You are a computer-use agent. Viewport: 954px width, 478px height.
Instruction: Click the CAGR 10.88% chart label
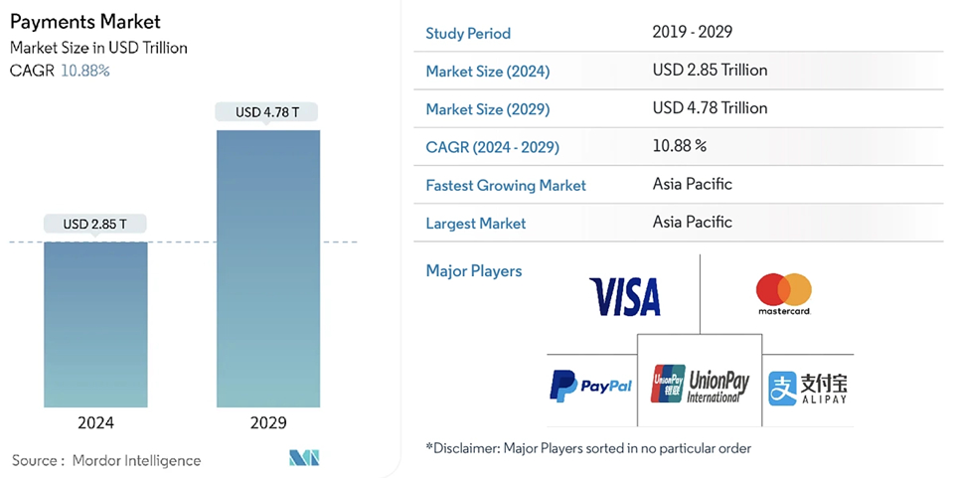(x=60, y=71)
